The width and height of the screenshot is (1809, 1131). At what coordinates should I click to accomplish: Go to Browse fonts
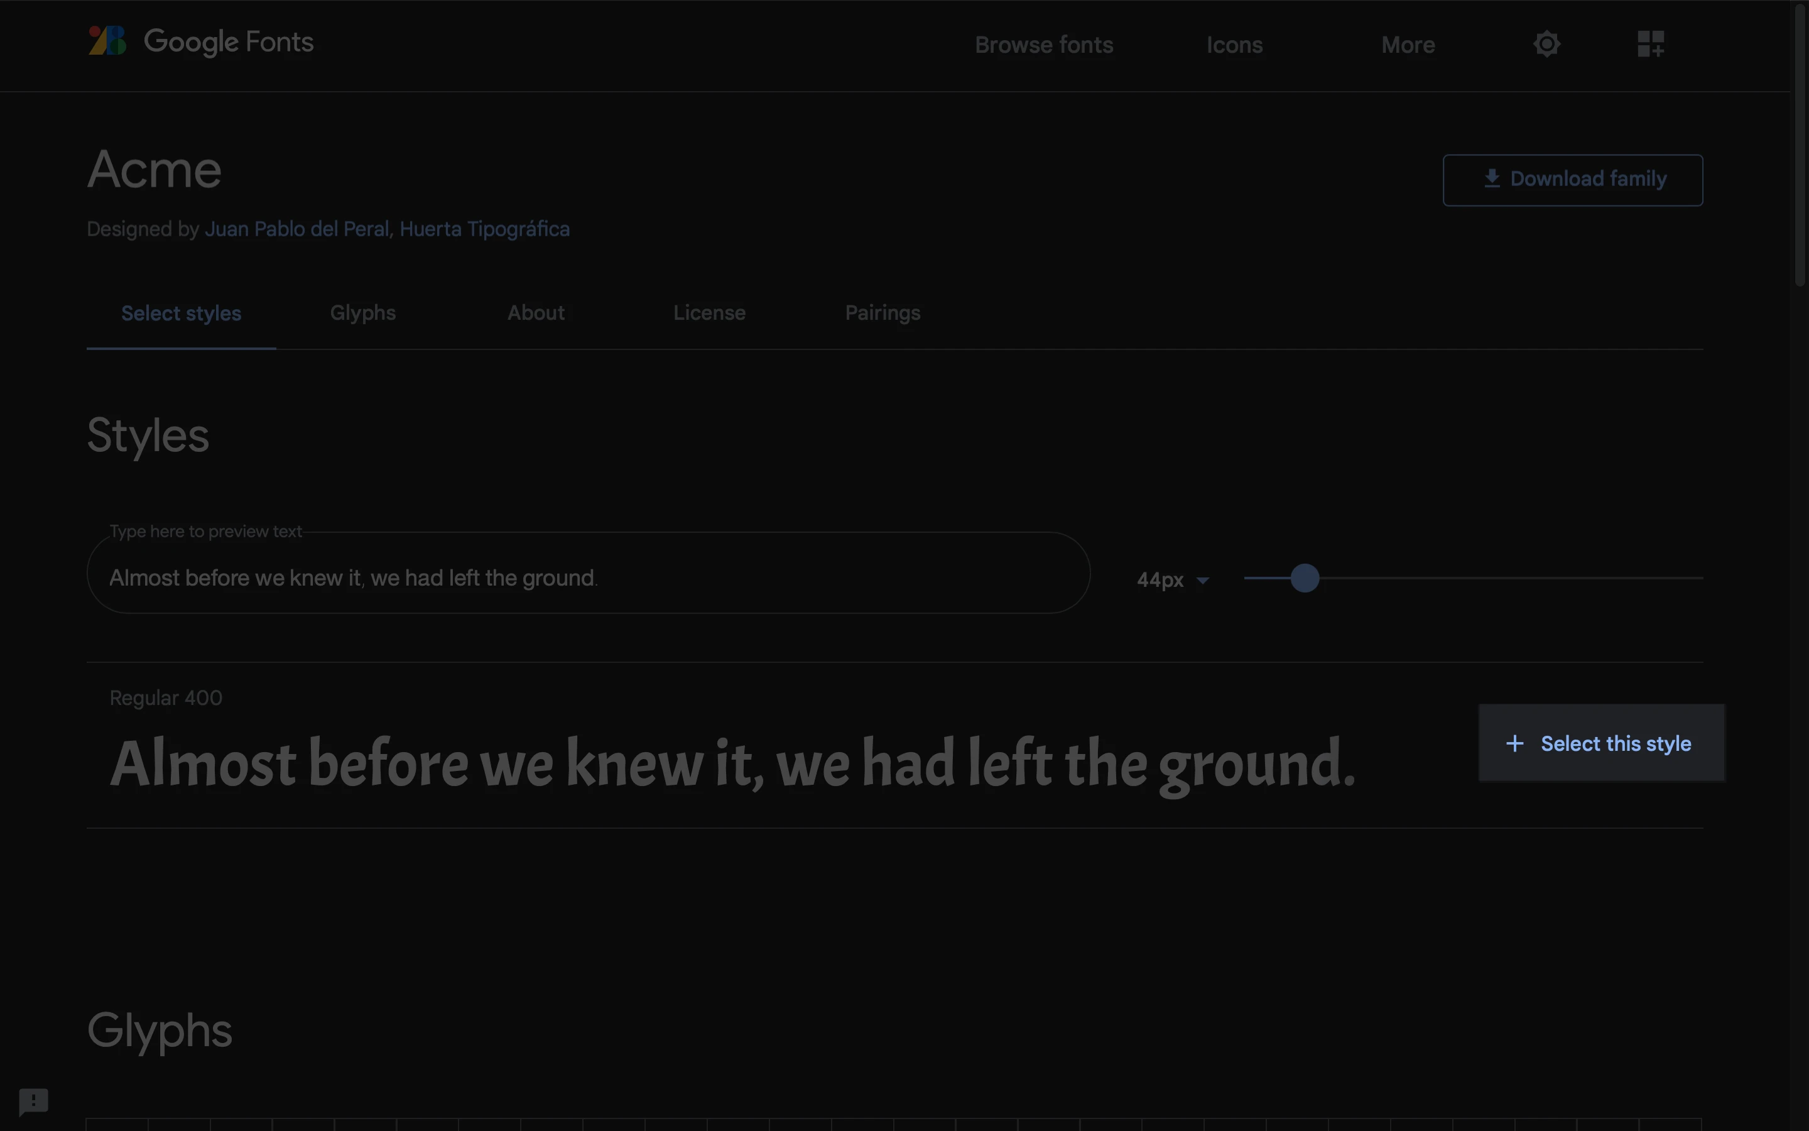coord(1043,45)
